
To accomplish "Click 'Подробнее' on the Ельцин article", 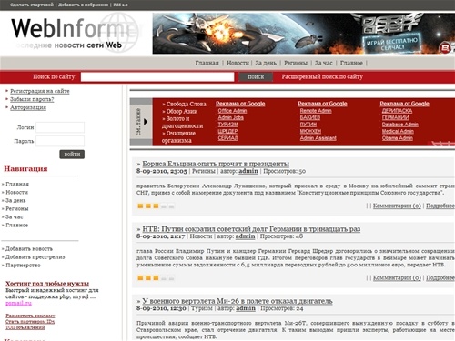I will click(440, 206).
